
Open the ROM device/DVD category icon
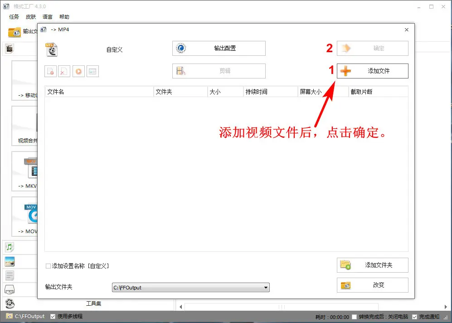point(10,289)
